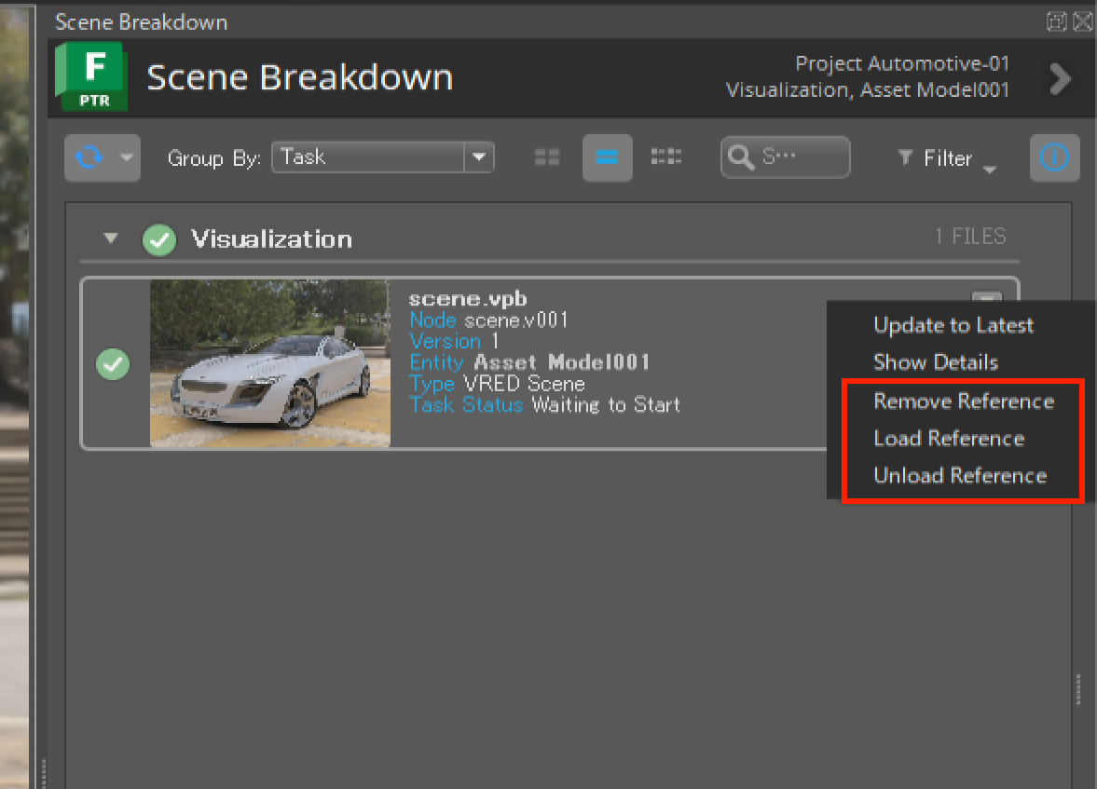The image size is (1097, 789).
Task: Switch to grid view layout
Action: click(546, 156)
